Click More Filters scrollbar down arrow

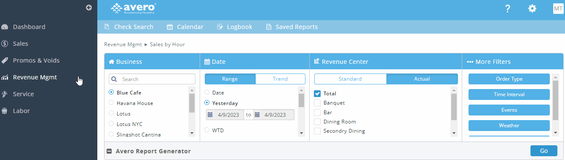coord(555,132)
